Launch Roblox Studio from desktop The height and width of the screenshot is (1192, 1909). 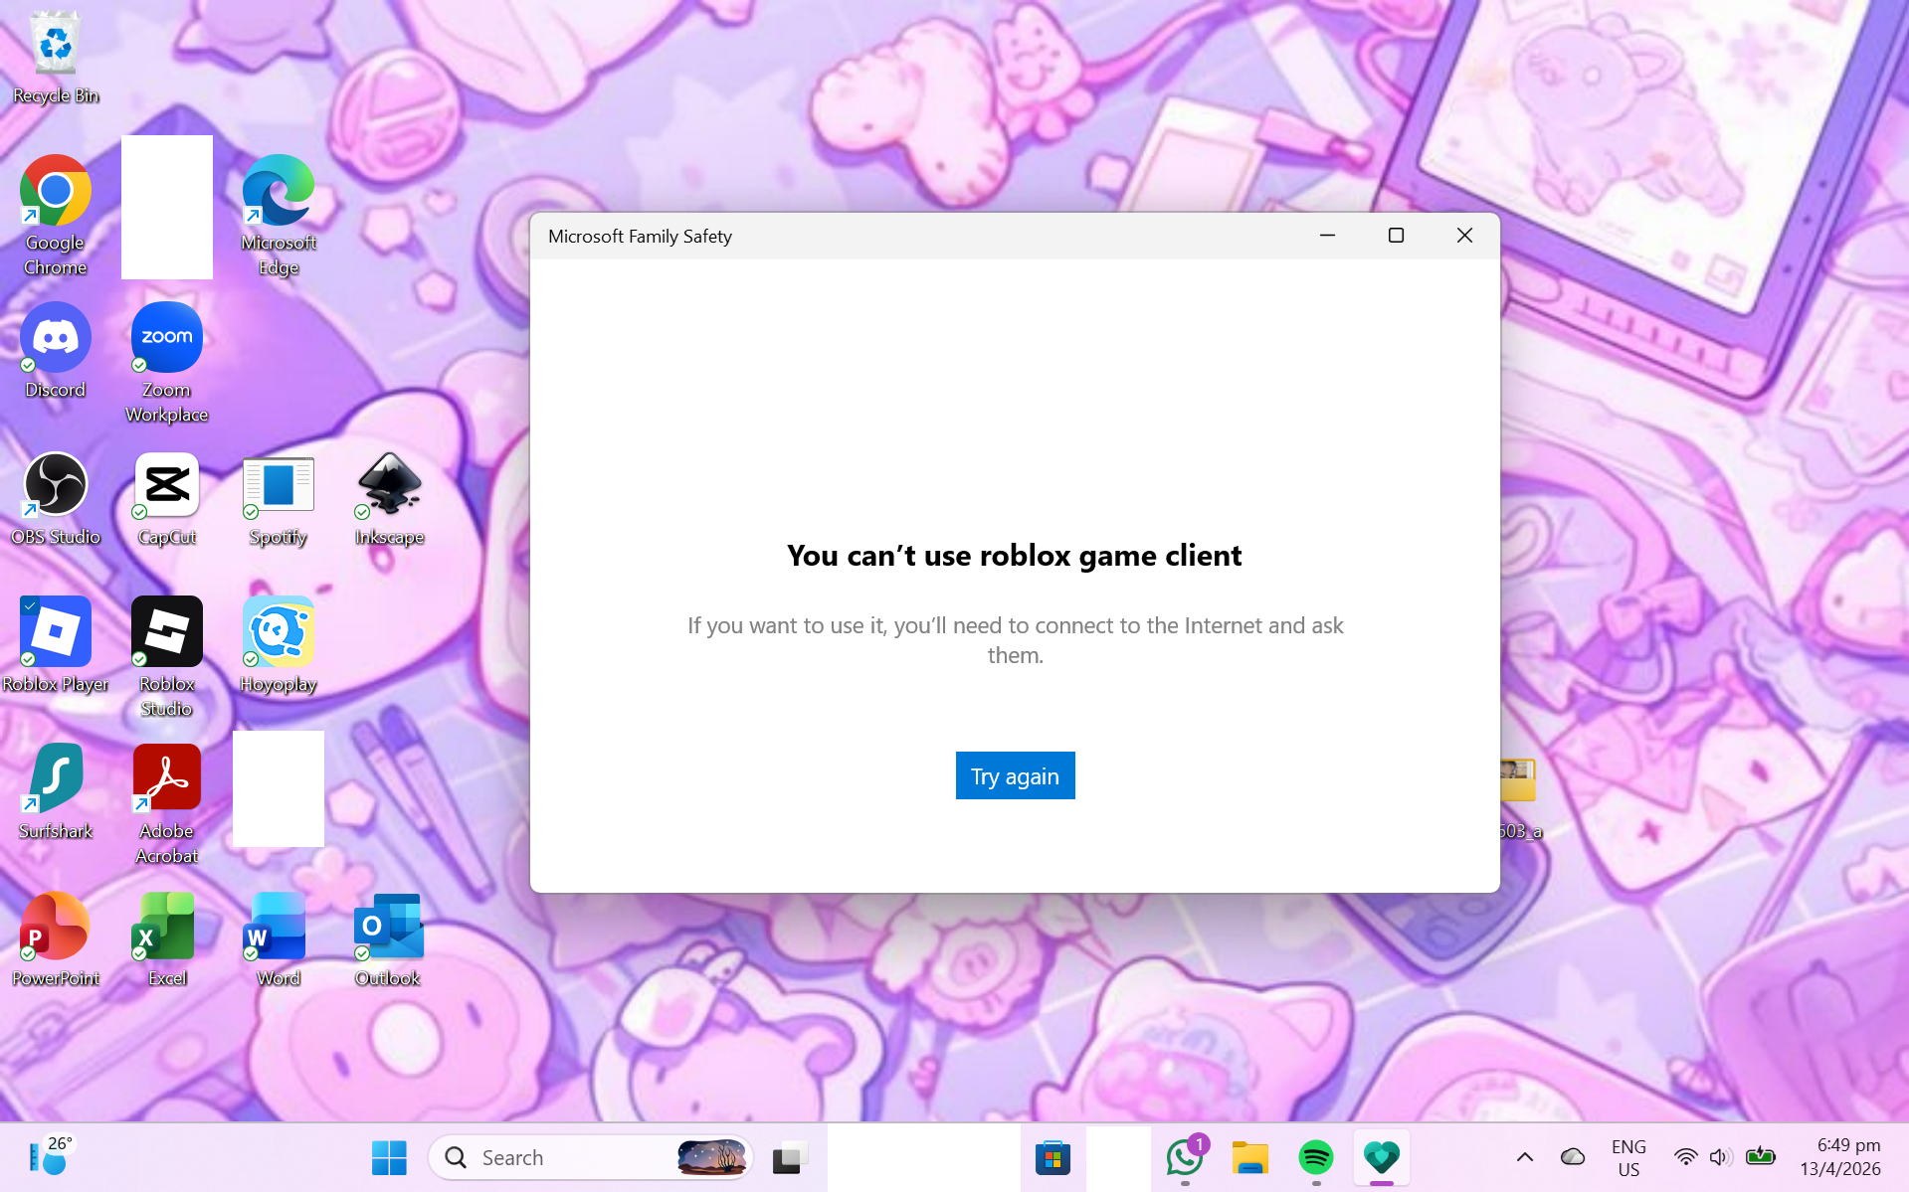[x=167, y=657]
